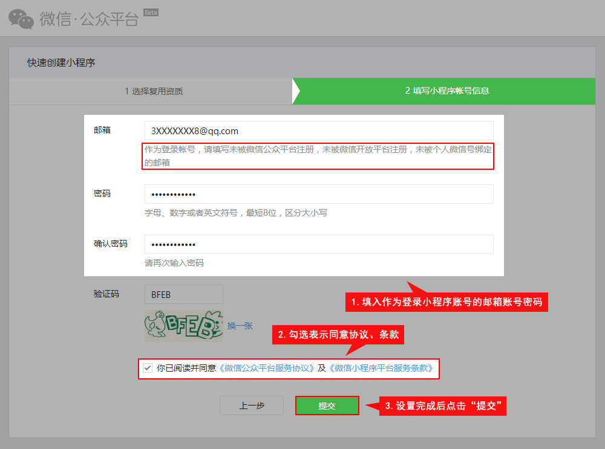Focus the 验证码 input containing BFEB
Image resolution: width=605 pixels, height=449 pixels.
[183, 294]
